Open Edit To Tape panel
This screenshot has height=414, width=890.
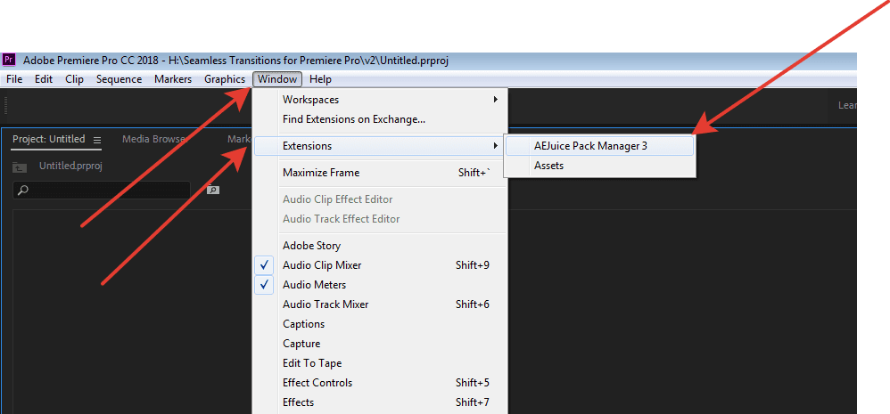pyautogui.click(x=380, y=363)
